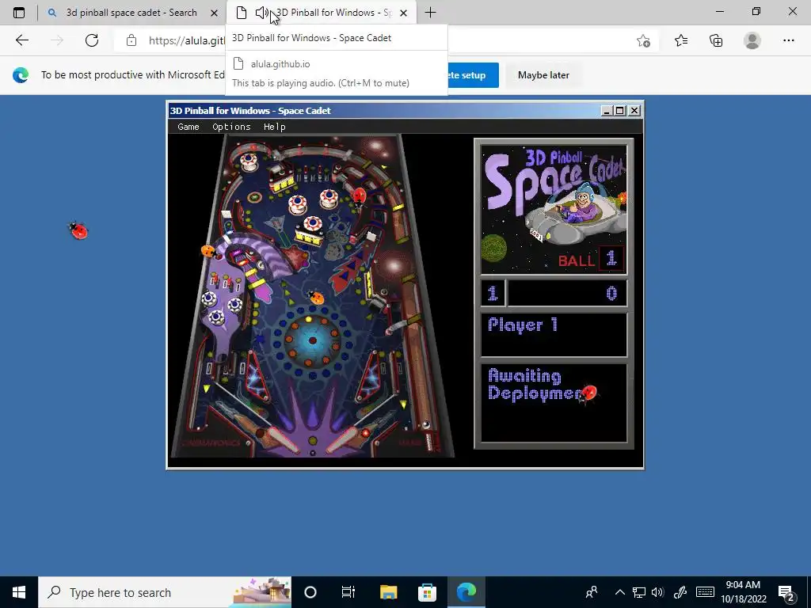Click the Space Cadet logo artwork

coord(554,209)
